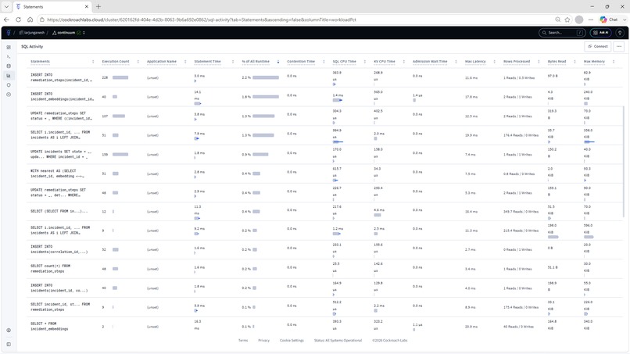This screenshot has height=354, width=630.
Task: Open INSERT INTO incidents(correlation_id,...) statement
Action: coord(59,249)
